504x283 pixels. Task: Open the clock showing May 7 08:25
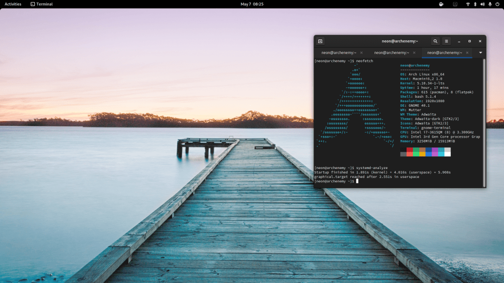point(252,4)
